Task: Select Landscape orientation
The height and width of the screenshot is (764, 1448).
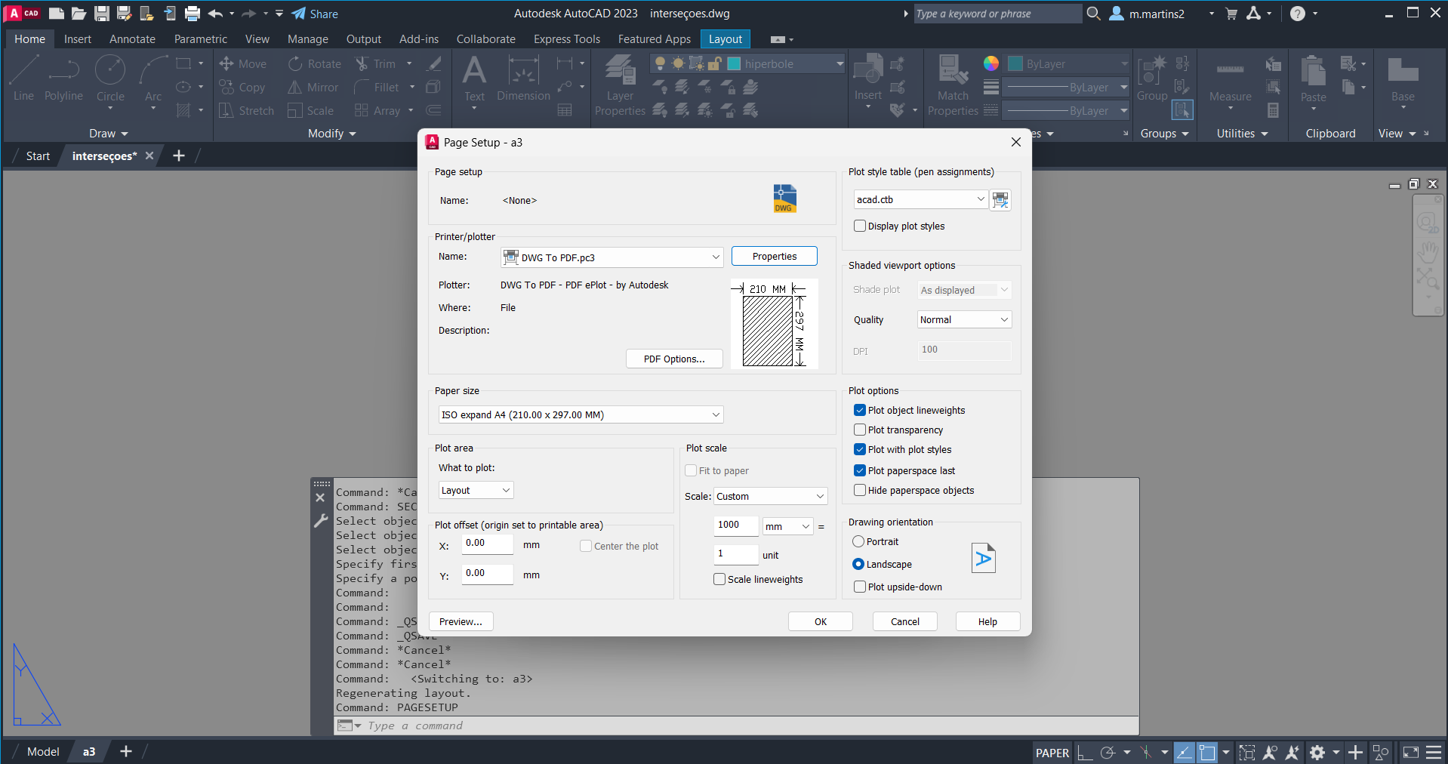Action: click(858, 564)
